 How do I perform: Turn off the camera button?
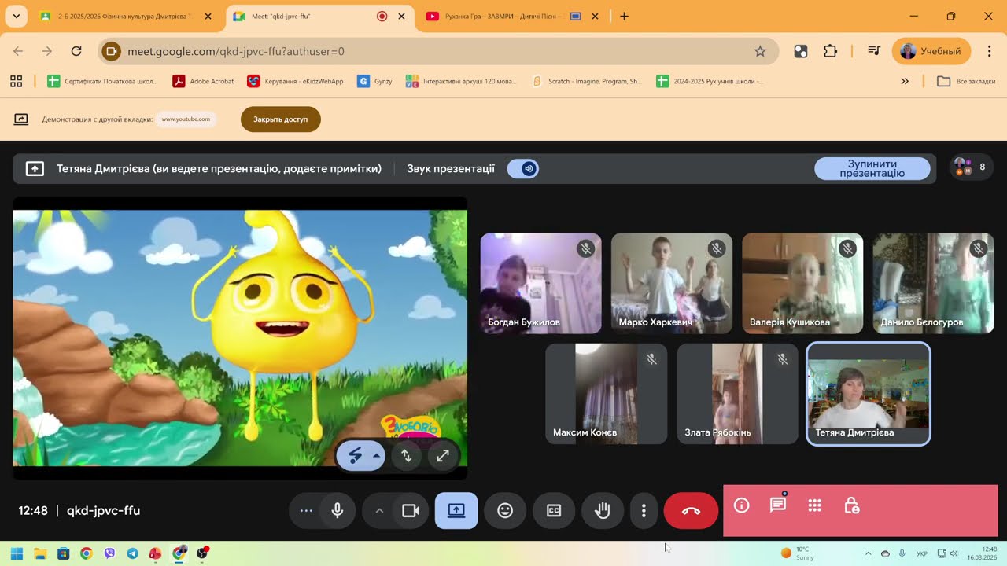coord(410,511)
